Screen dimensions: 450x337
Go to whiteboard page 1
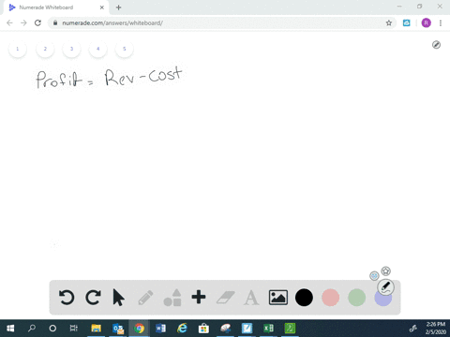[x=18, y=49]
